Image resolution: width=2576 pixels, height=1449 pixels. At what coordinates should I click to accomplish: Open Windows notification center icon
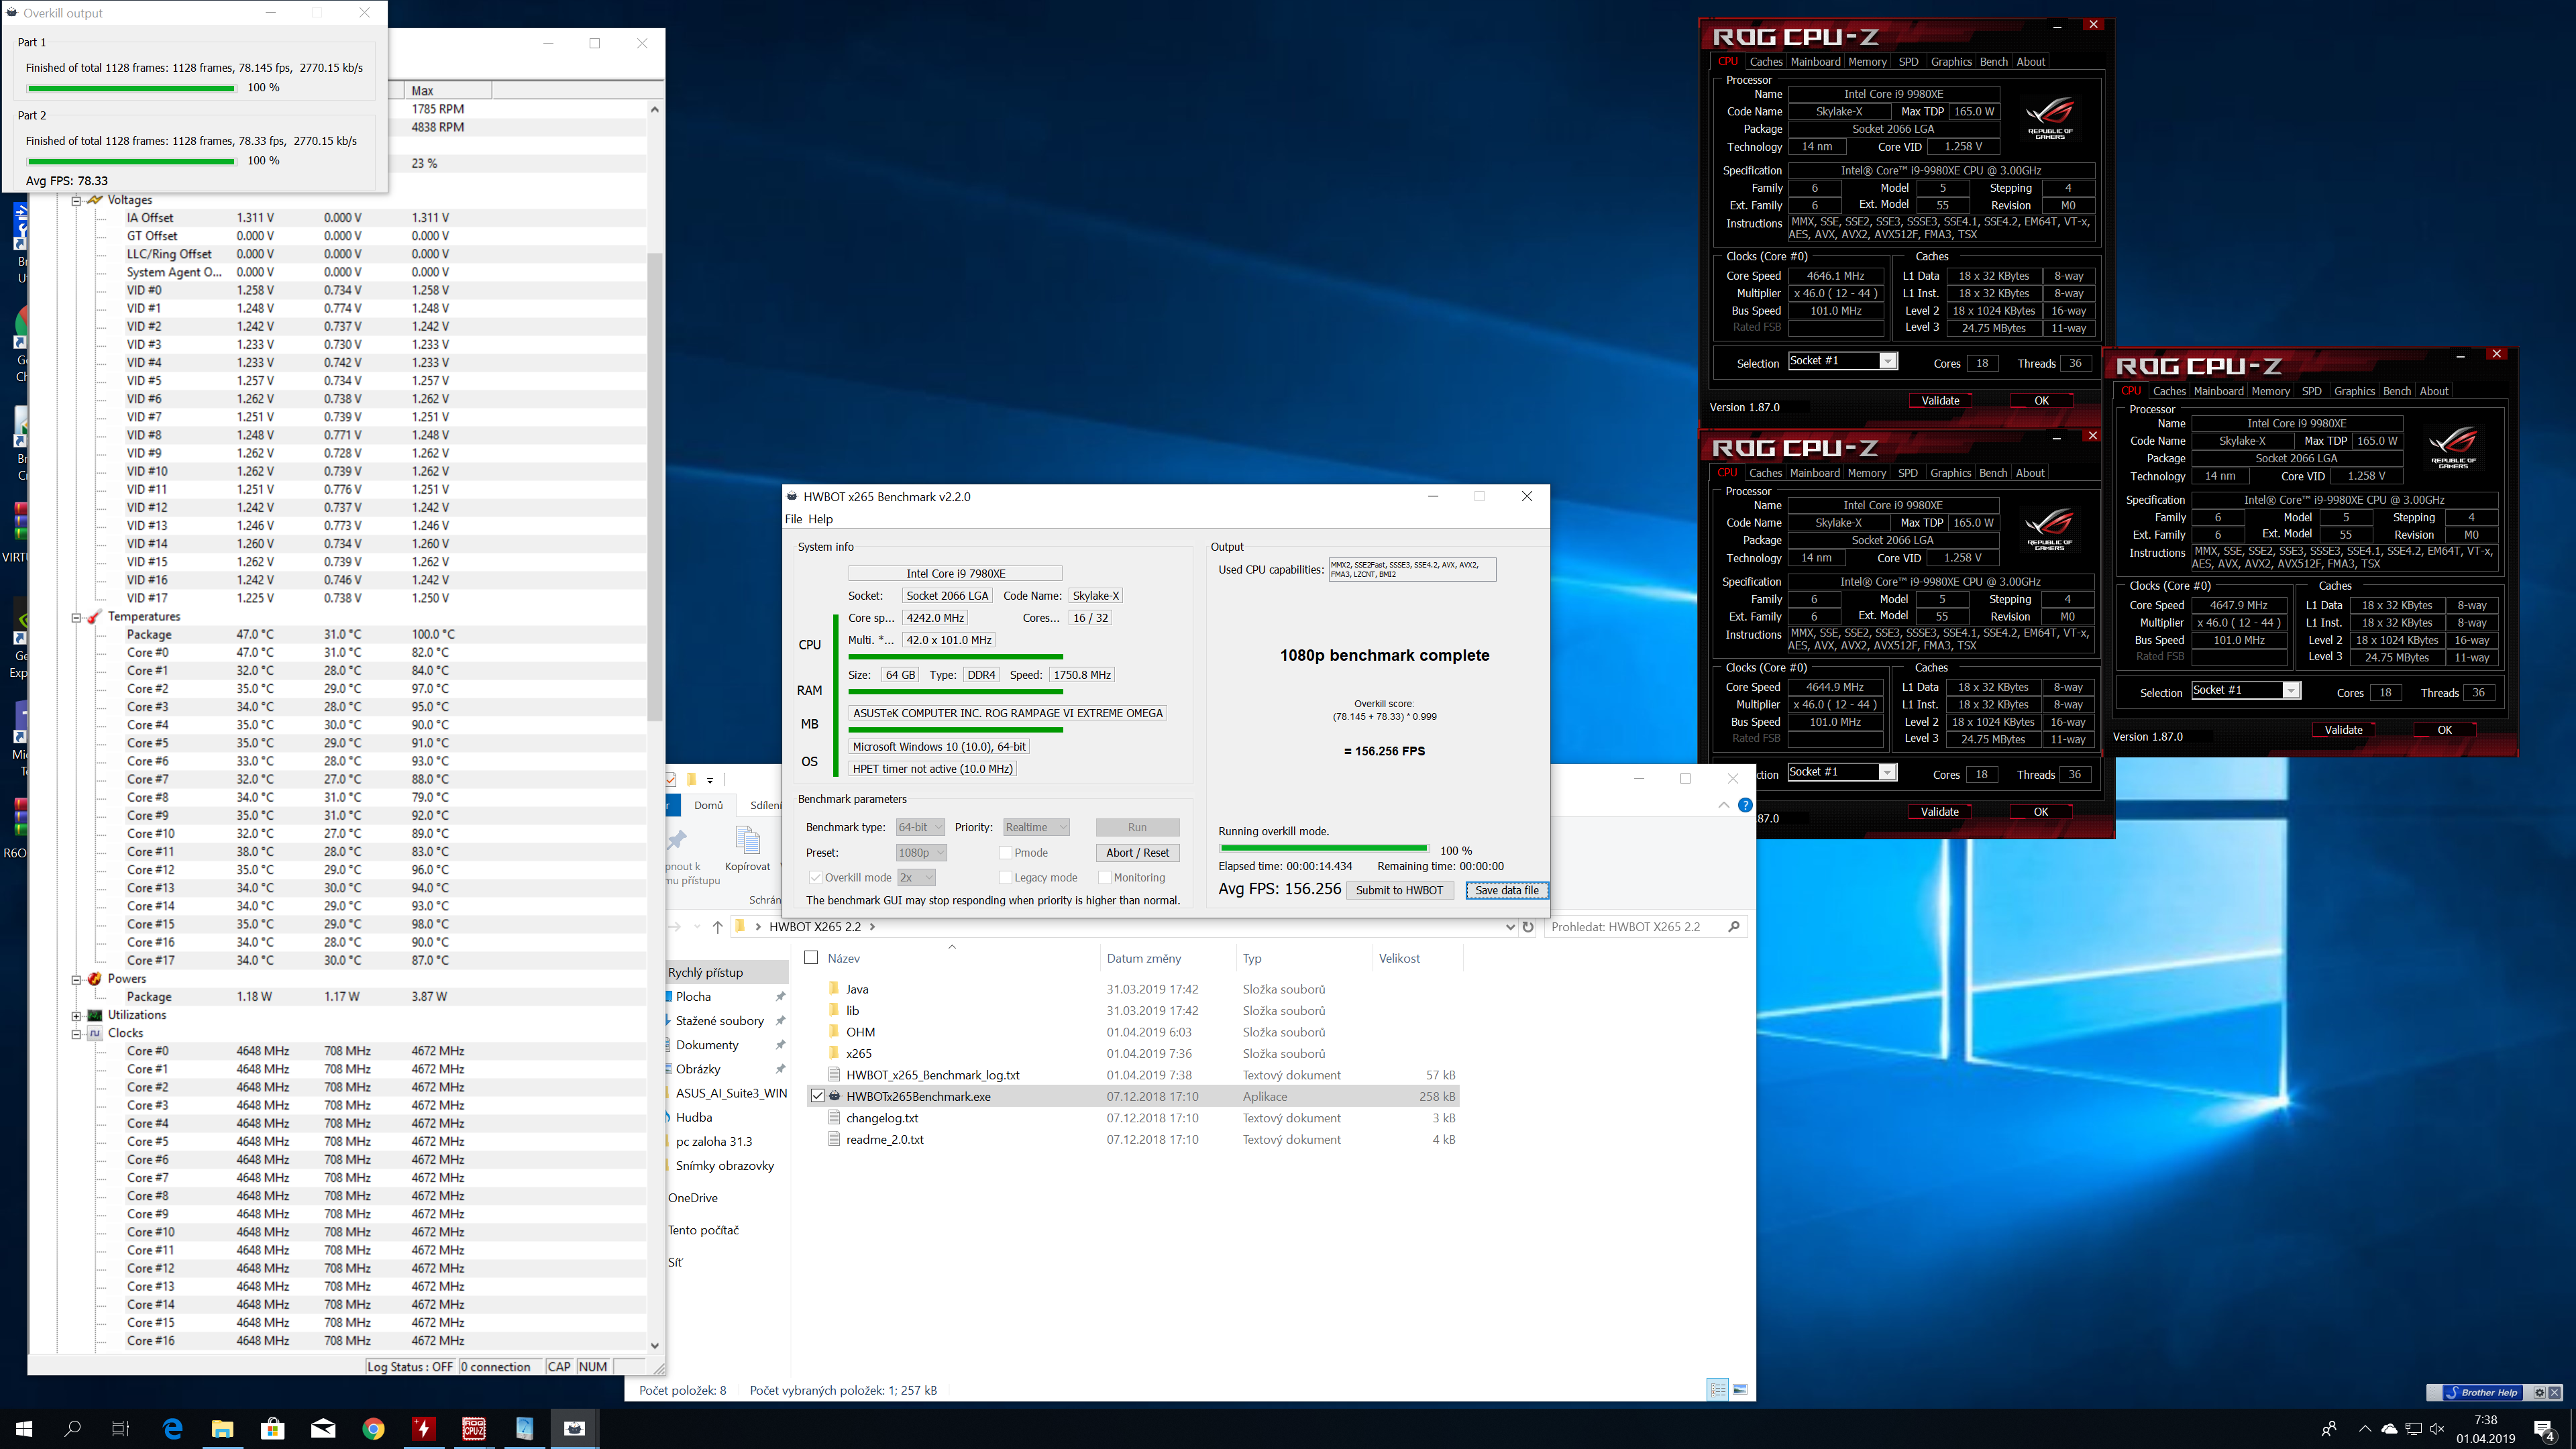(2543, 1428)
